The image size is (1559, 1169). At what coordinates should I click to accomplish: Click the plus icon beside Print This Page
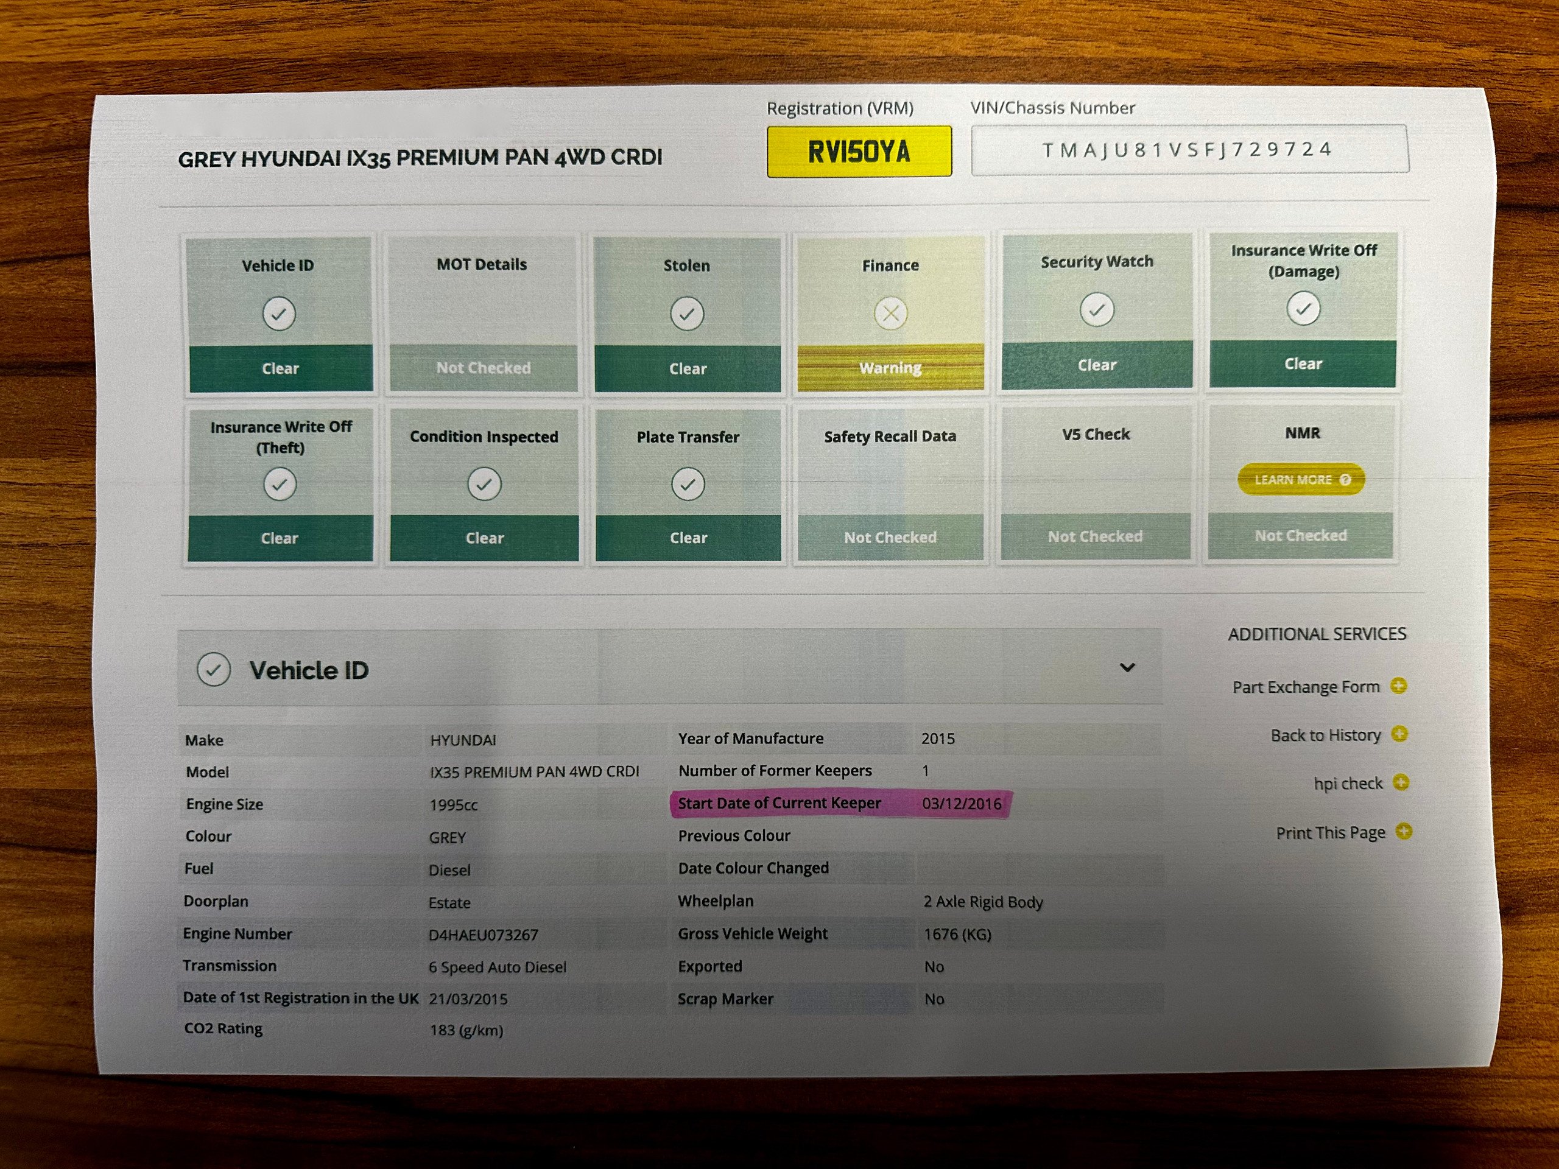1403,832
